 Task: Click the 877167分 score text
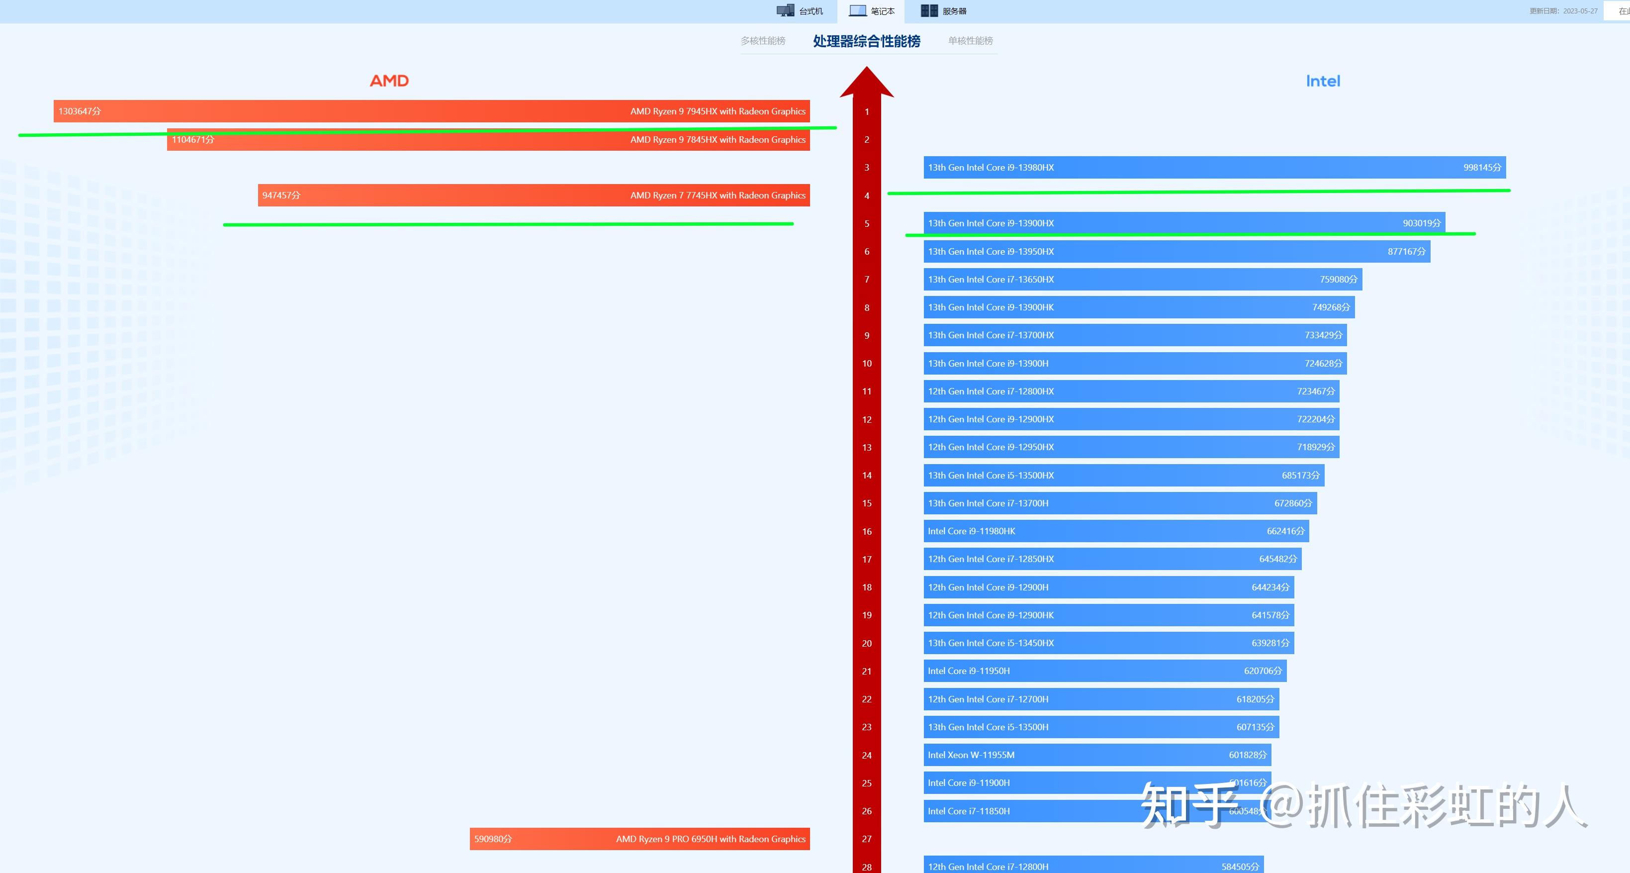tap(1407, 251)
